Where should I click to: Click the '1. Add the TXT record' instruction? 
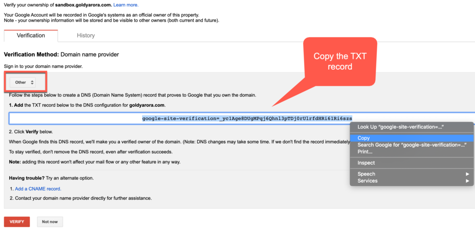pyautogui.click(x=87, y=105)
